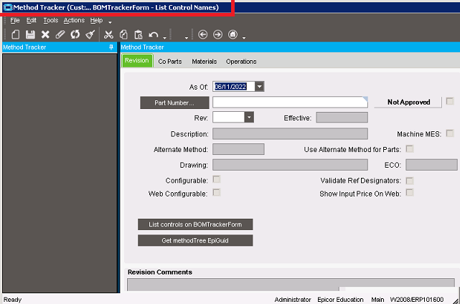Click Get methodTree EpiGuid button
The image size is (460, 304).
pos(195,240)
